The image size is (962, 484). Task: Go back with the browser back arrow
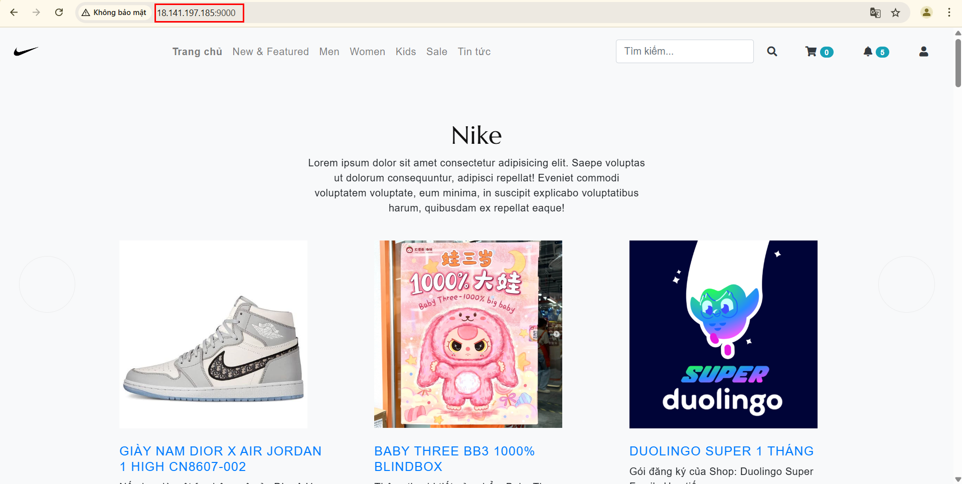tap(14, 13)
